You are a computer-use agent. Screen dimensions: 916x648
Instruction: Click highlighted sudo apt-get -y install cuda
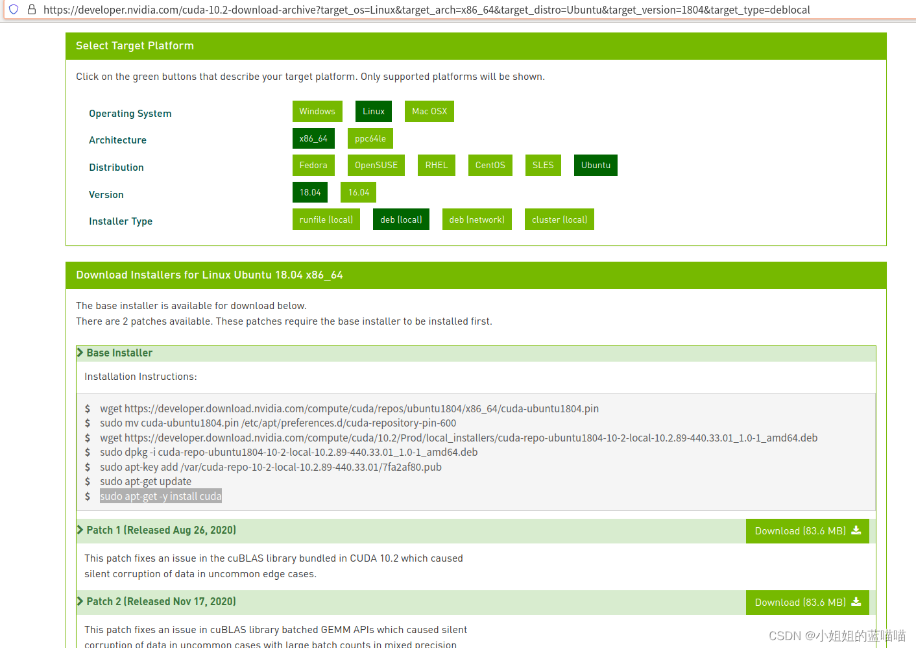pos(161,496)
